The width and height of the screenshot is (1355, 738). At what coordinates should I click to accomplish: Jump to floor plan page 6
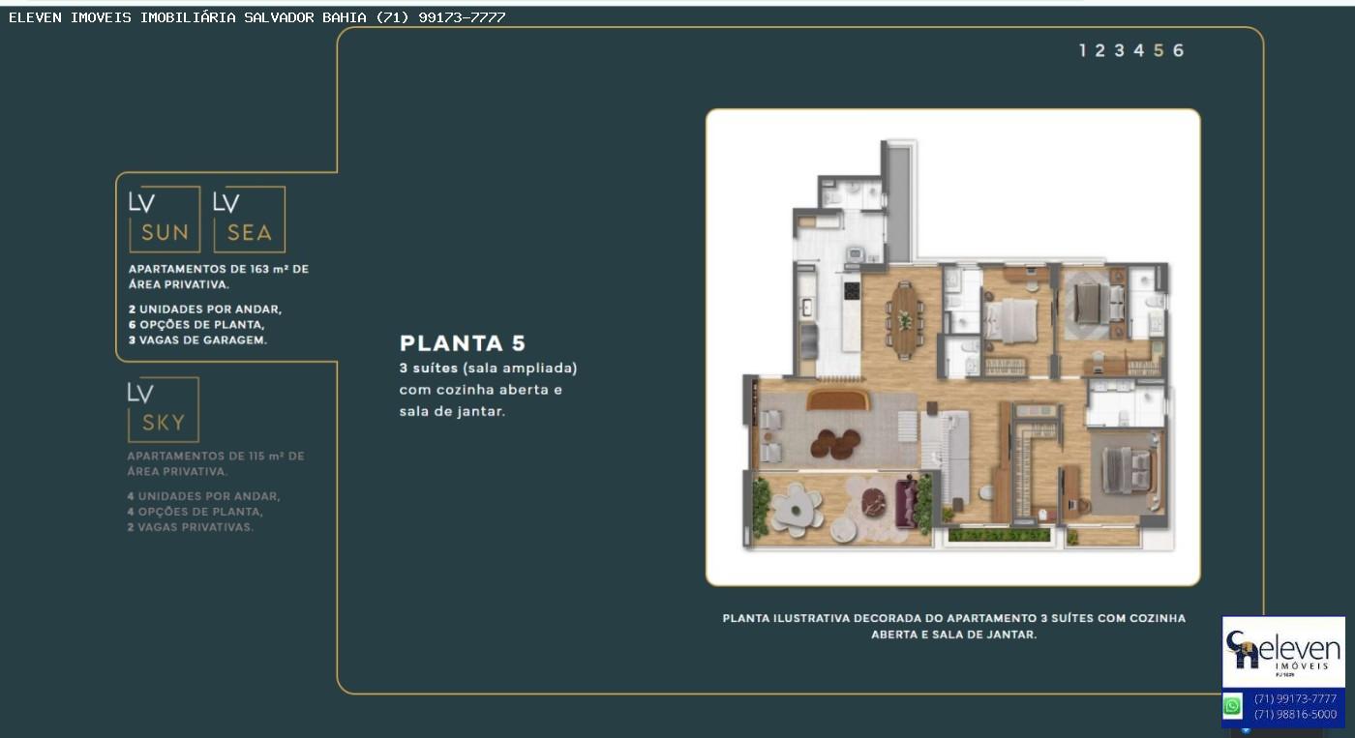click(1178, 50)
